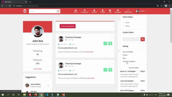Click the Following count 34
The image size is (172, 97).
tap(38, 54)
